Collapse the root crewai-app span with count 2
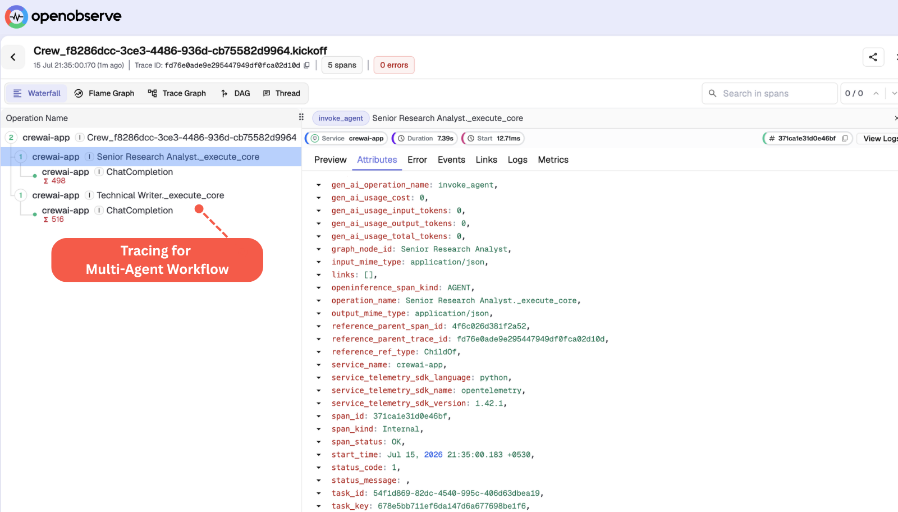The image size is (898, 512). [11, 138]
